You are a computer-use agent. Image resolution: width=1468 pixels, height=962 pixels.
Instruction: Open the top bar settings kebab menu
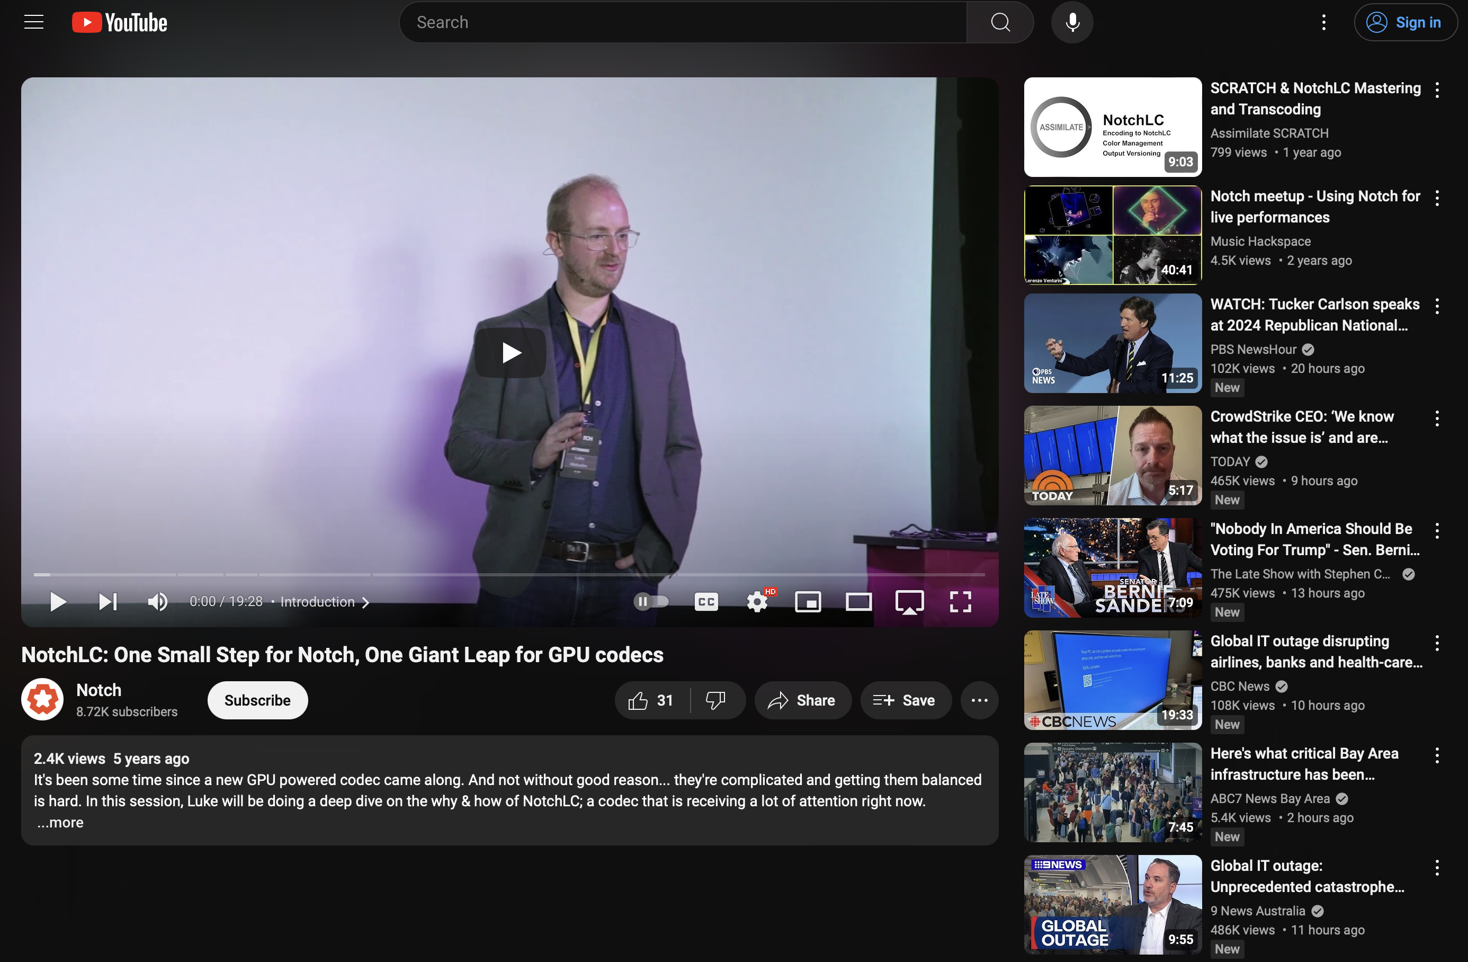point(1323,22)
